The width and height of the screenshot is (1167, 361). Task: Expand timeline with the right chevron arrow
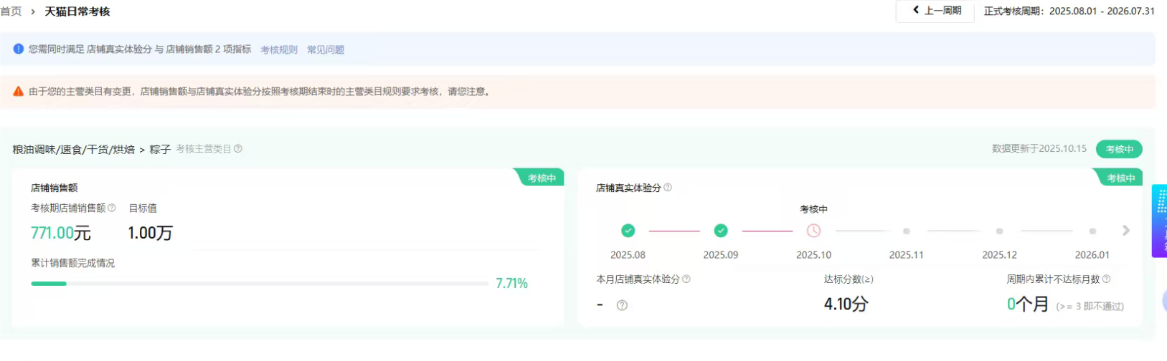tap(1125, 231)
